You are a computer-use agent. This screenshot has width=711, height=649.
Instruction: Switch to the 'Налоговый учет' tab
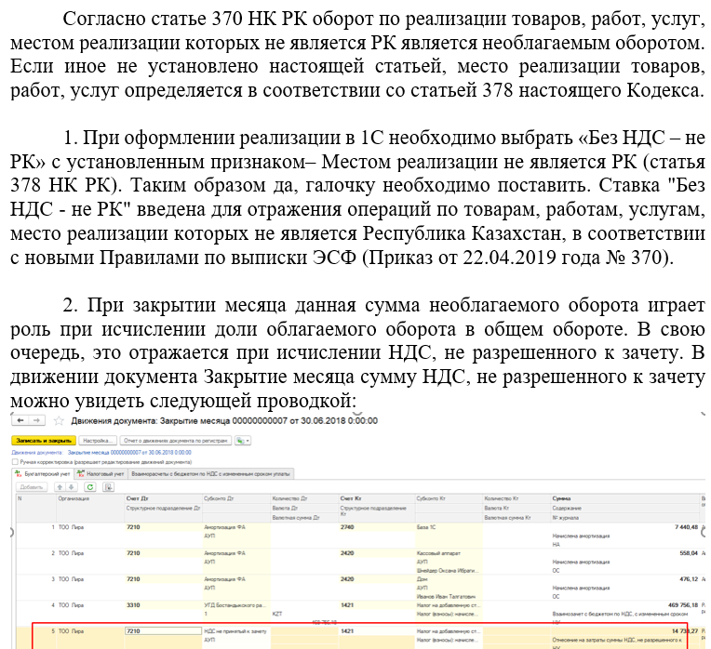click(101, 473)
